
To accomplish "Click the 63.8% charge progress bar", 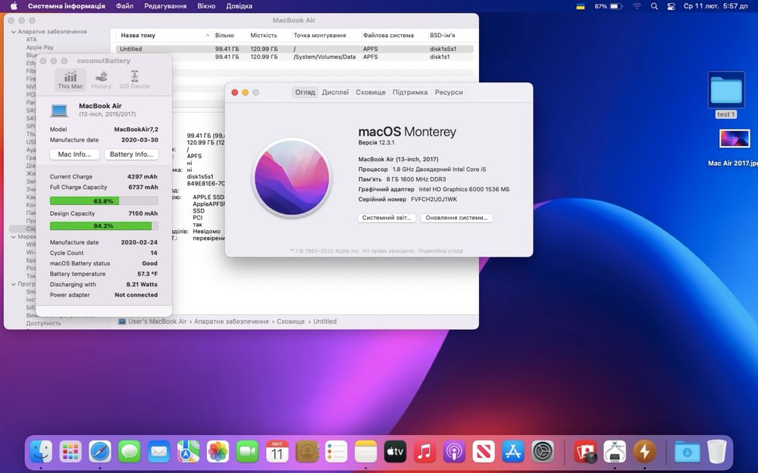I will pyautogui.click(x=104, y=201).
